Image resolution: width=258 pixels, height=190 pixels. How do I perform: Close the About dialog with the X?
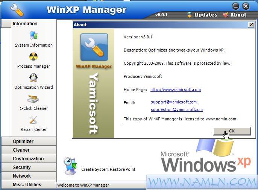point(251,25)
